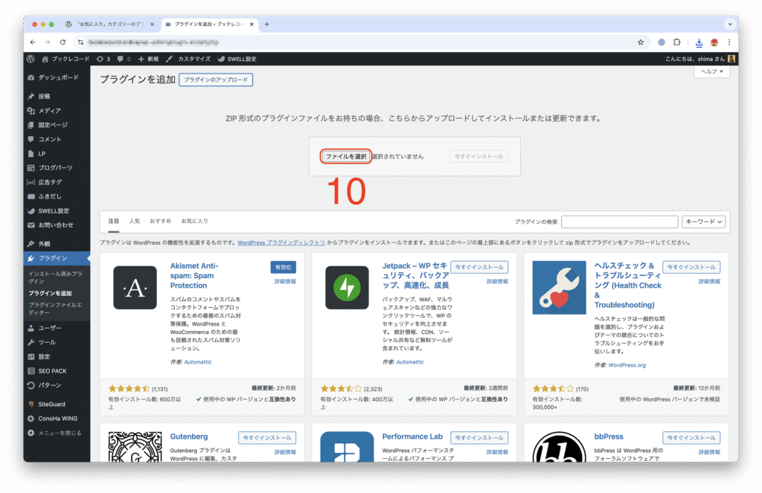Install bbPress plugin now
Viewport: 762px width, 493px height.
(691, 438)
